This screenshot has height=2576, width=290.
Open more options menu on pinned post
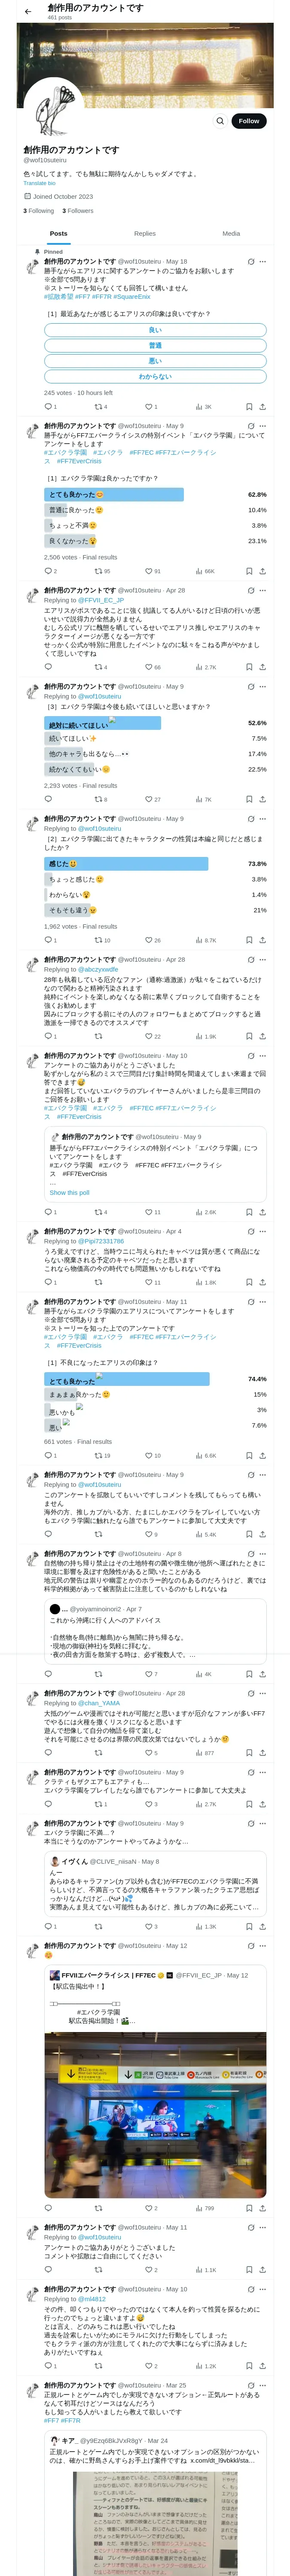[x=263, y=262]
